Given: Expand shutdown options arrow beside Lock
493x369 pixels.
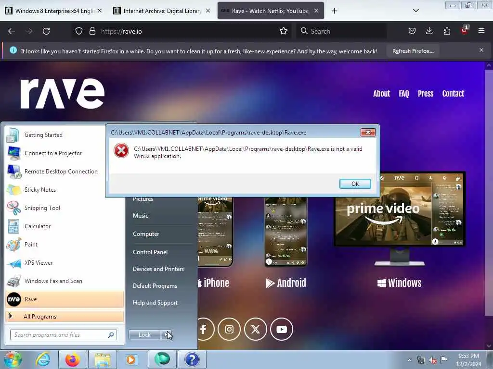Looking at the screenshot, I should [x=167, y=335].
